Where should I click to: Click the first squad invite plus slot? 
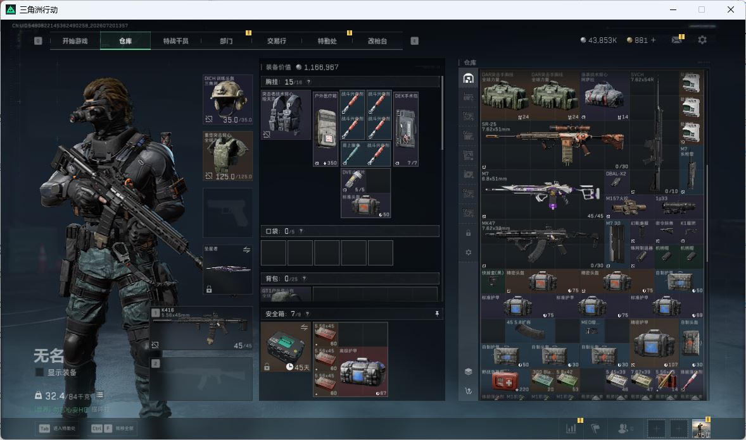click(656, 428)
